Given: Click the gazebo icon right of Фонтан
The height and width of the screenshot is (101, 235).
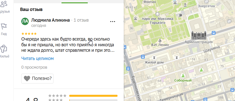Looking at the screenshot, I should [x=185, y=5].
